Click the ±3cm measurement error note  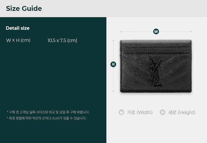47,118
